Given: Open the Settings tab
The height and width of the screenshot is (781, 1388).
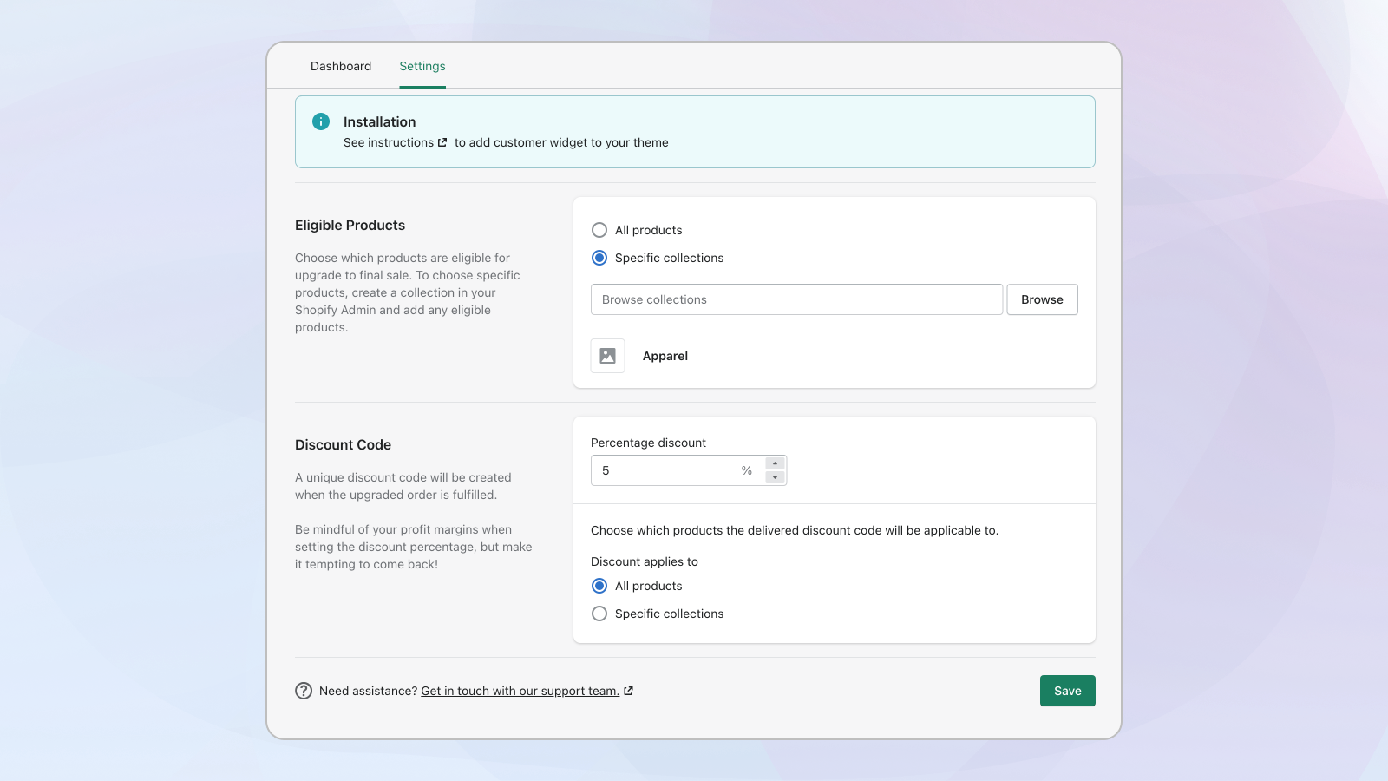Looking at the screenshot, I should click(422, 66).
